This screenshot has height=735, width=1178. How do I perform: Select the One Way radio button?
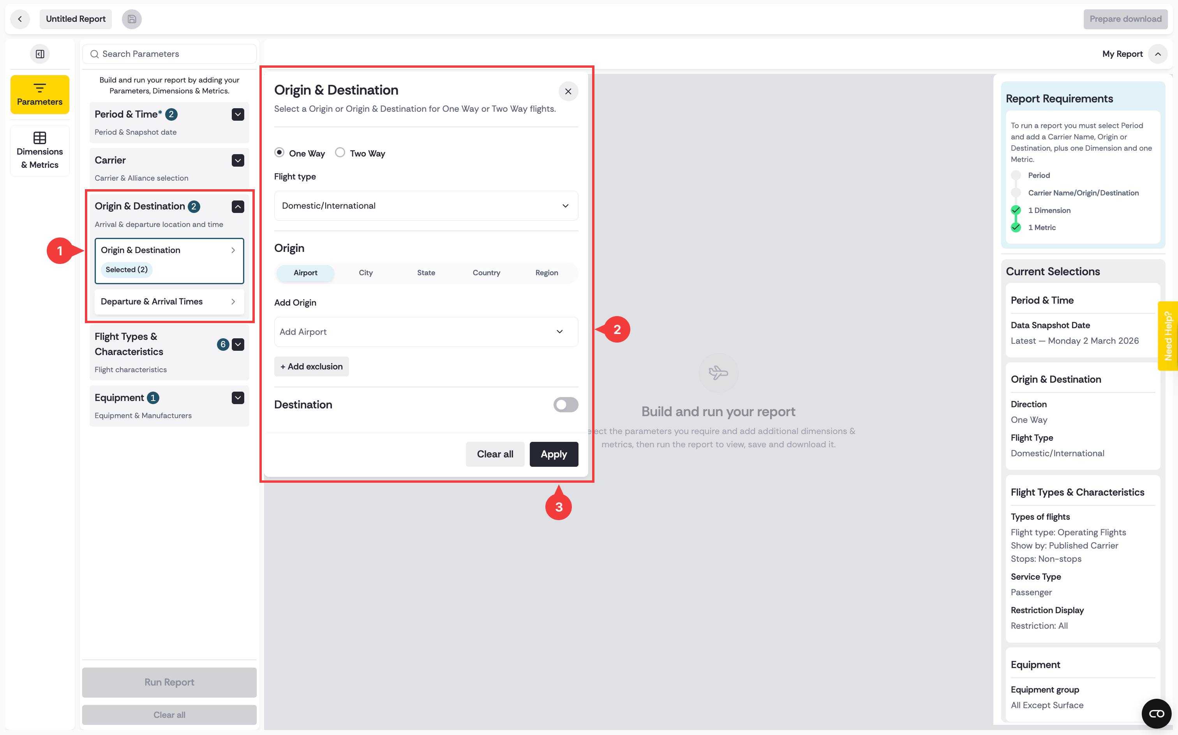tap(279, 153)
